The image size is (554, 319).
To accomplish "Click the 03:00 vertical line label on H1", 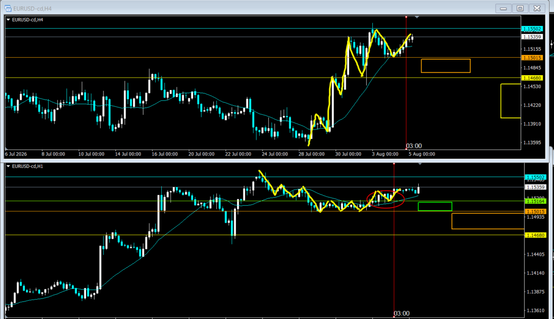I will pyautogui.click(x=402, y=314).
